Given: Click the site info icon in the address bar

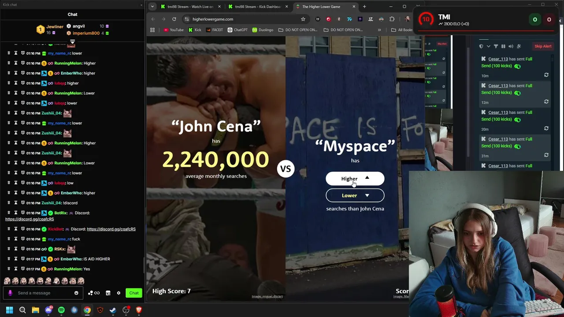Looking at the screenshot, I should pos(187,19).
